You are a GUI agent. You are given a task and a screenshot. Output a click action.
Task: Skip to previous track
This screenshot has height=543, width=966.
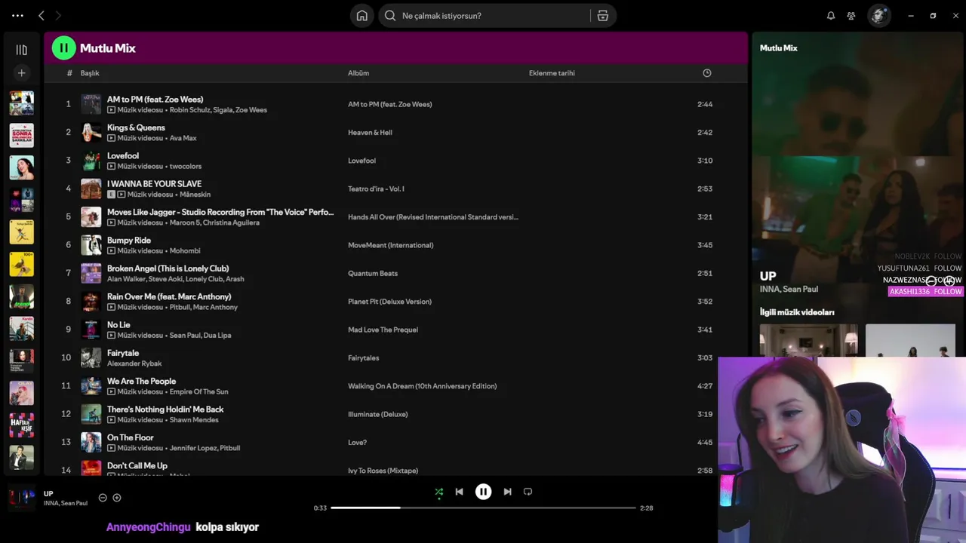pos(459,492)
